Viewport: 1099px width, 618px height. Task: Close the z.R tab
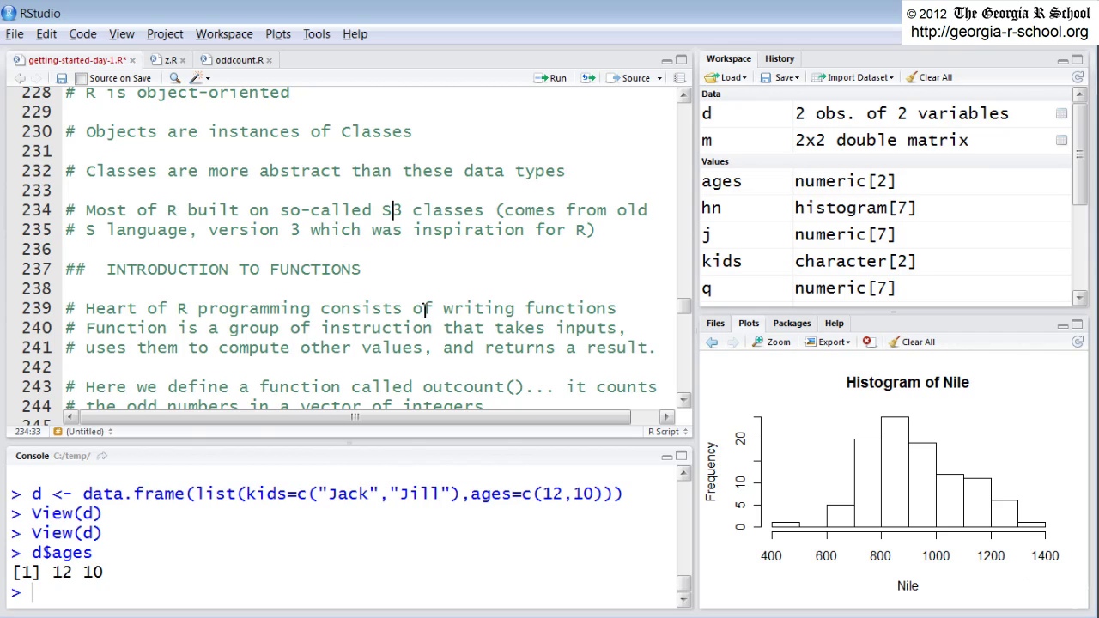tap(184, 61)
